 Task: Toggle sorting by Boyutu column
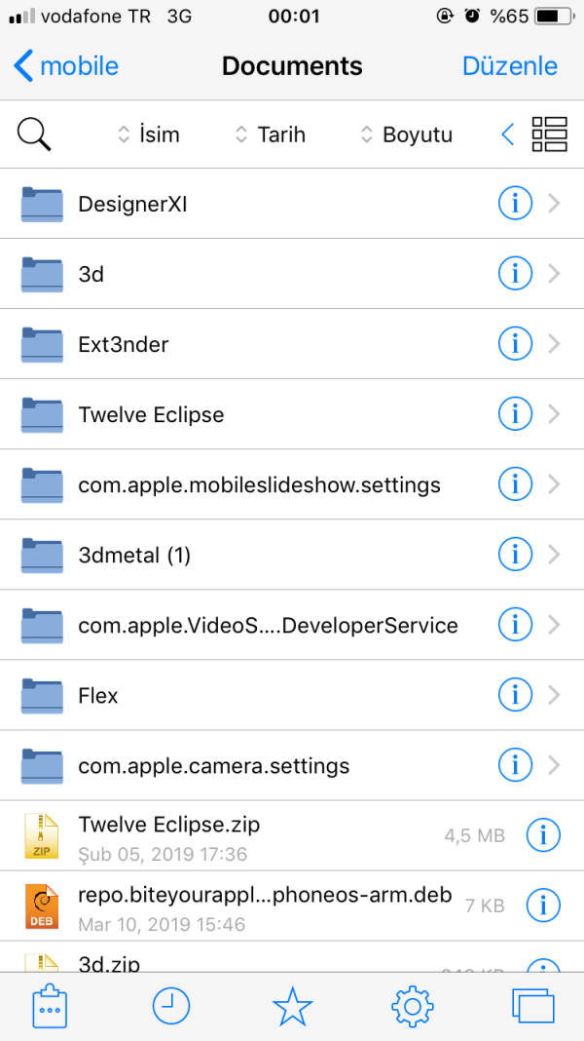[x=405, y=135]
